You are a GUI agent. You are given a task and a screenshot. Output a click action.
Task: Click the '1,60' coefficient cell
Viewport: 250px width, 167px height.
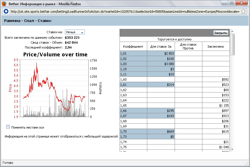[133, 79]
